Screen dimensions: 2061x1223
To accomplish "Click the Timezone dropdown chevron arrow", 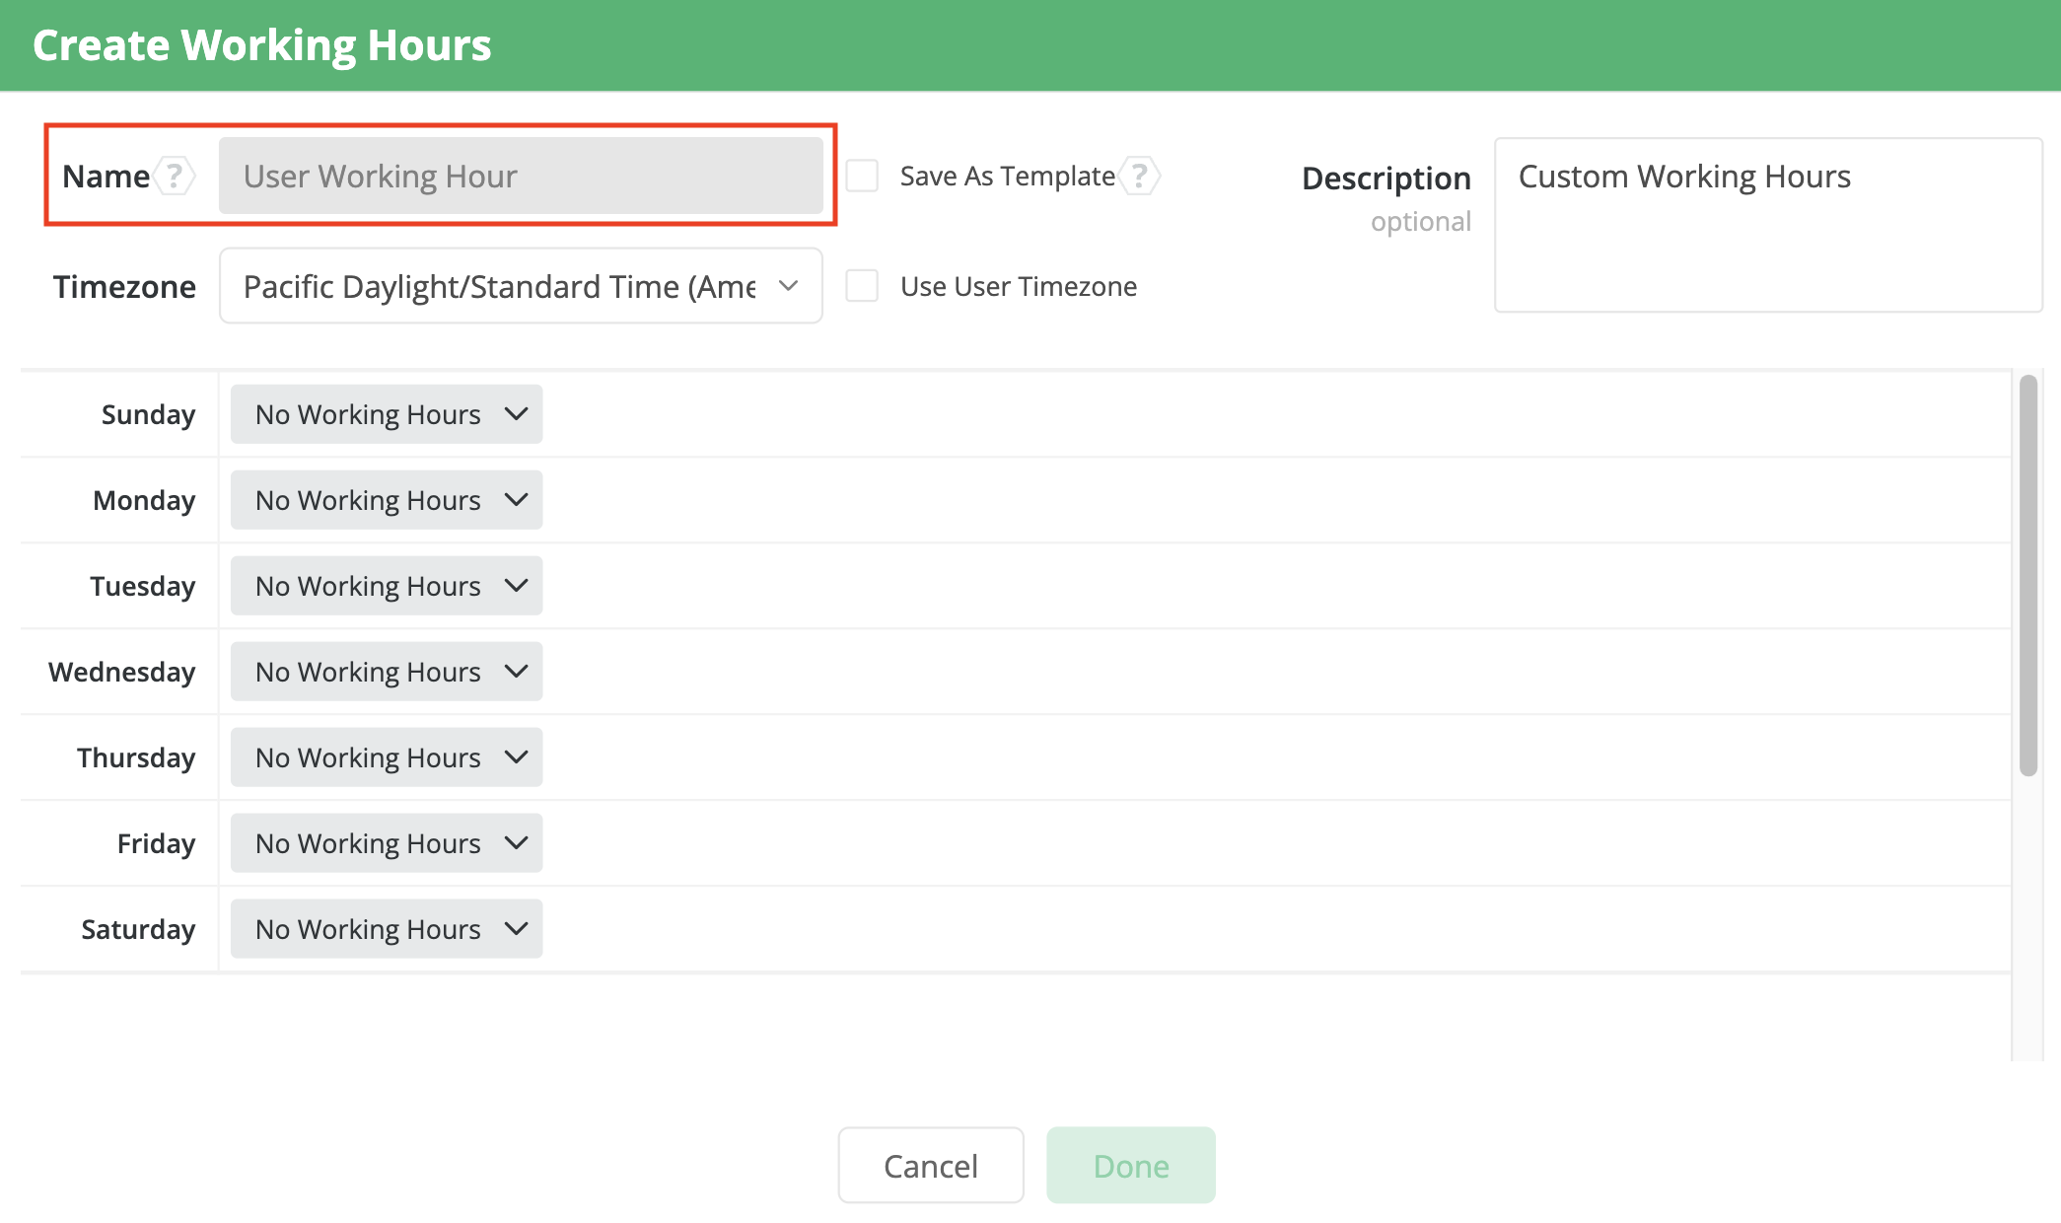I will click(788, 286).
